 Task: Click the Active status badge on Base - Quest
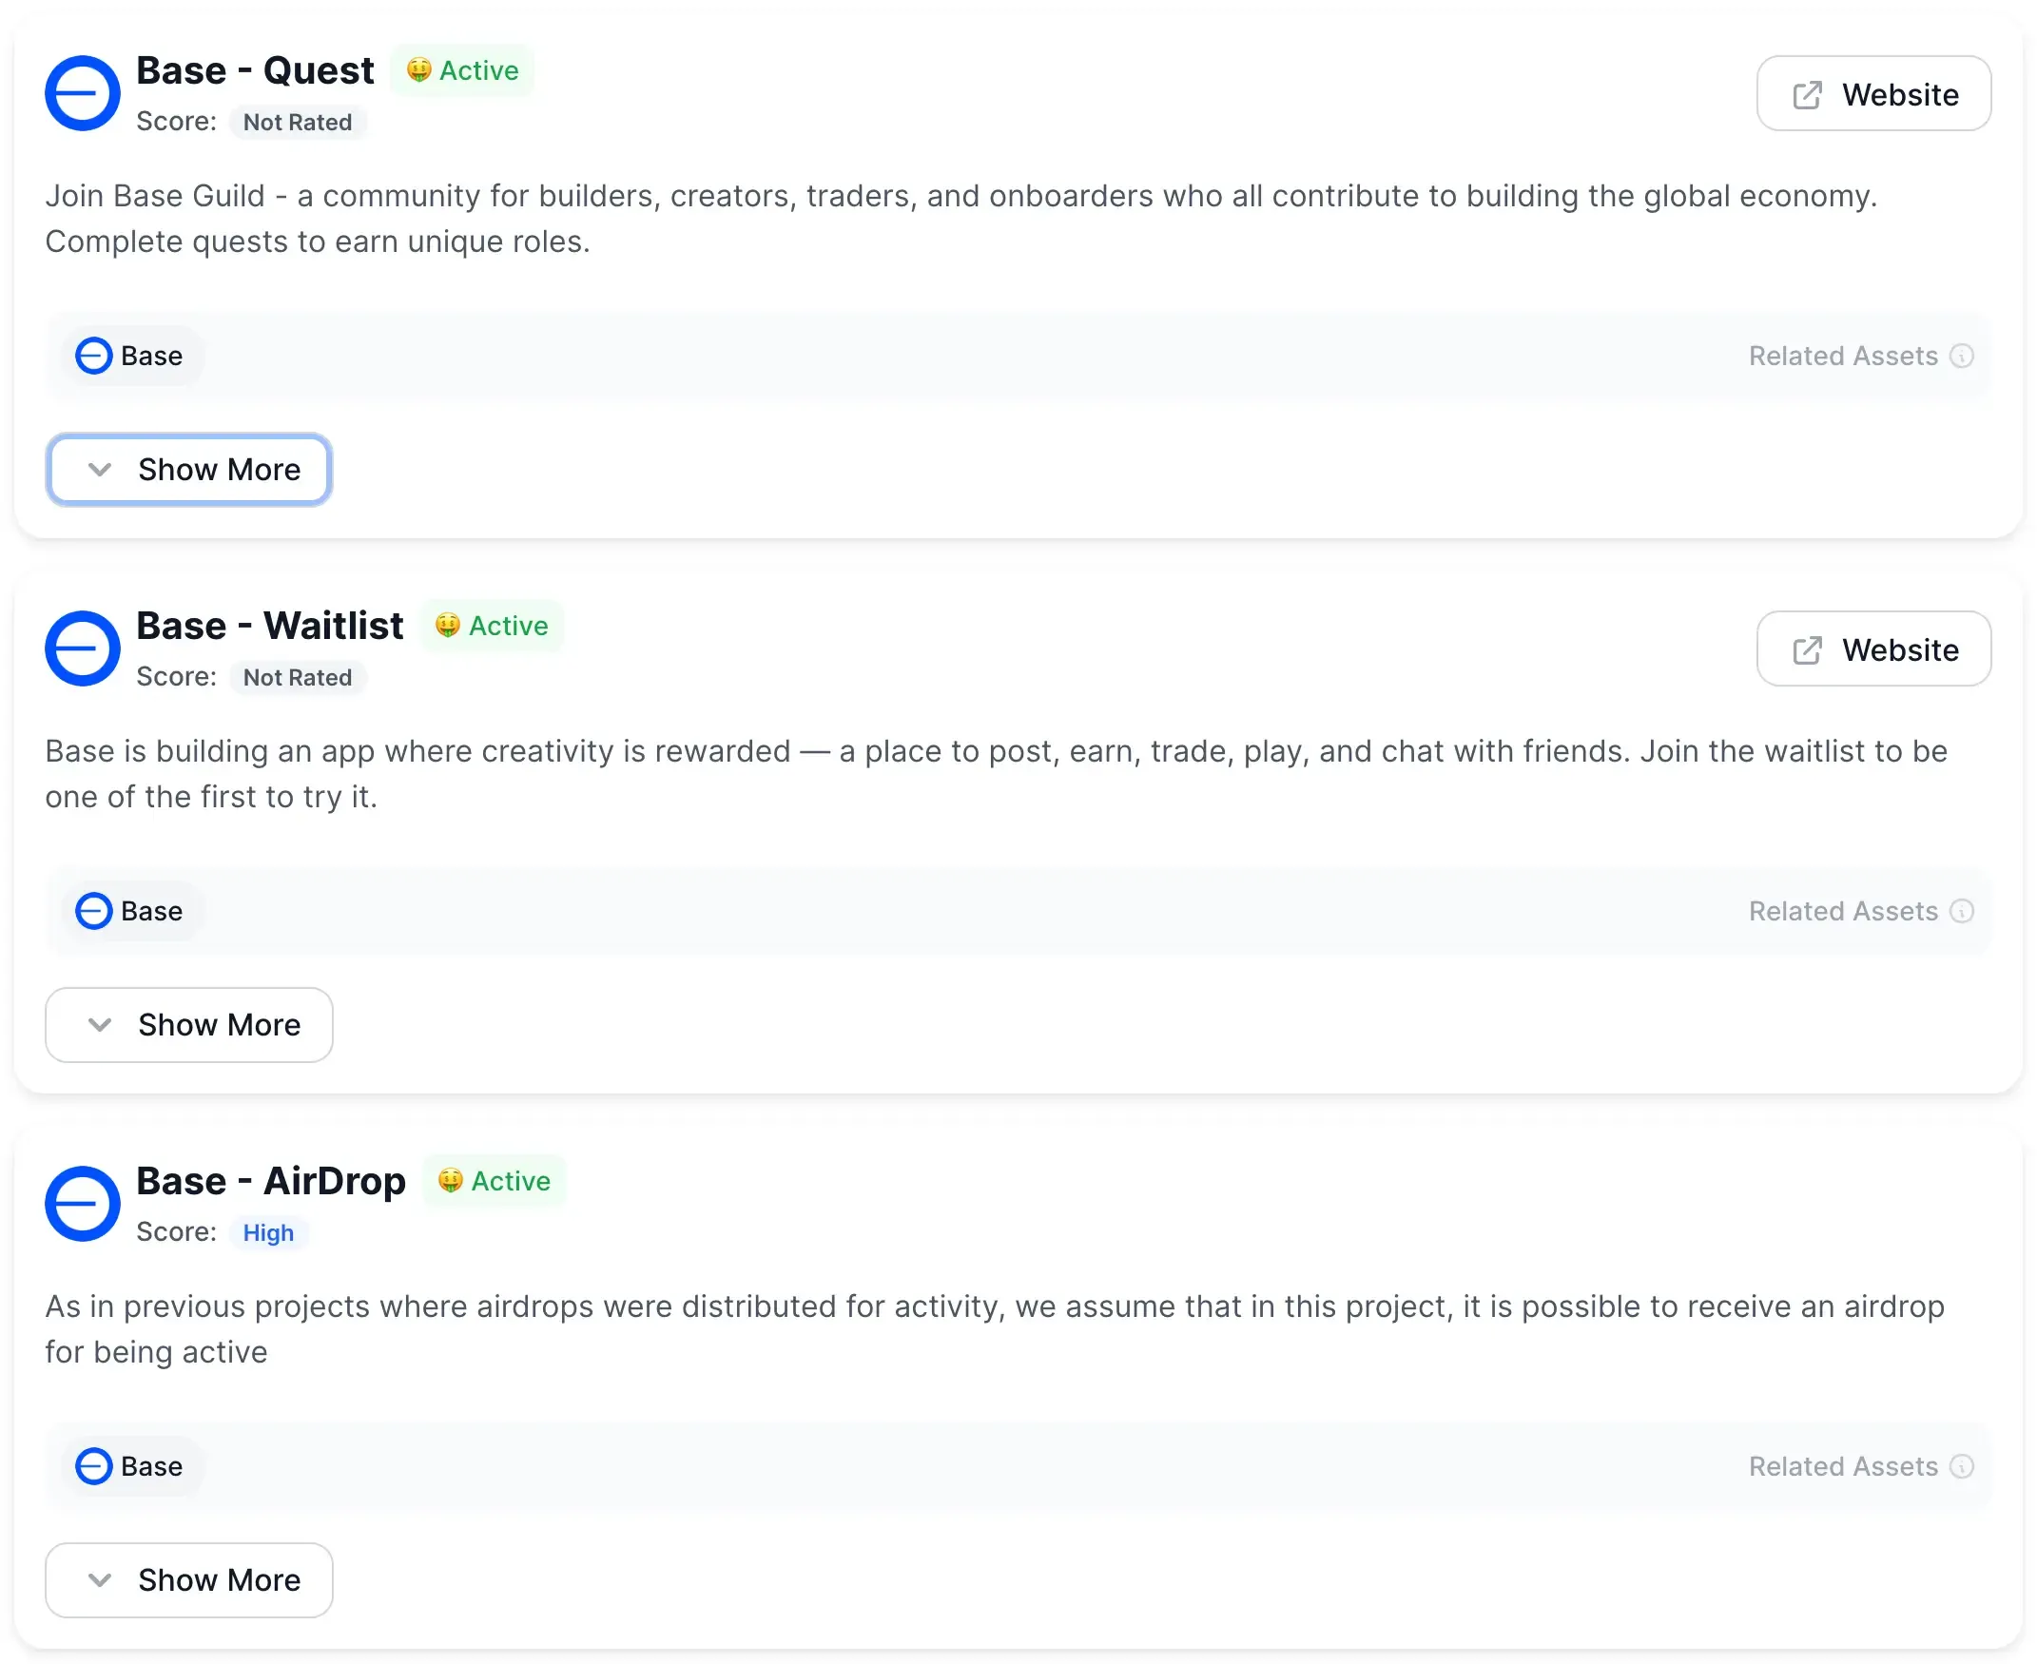point(462,70)
